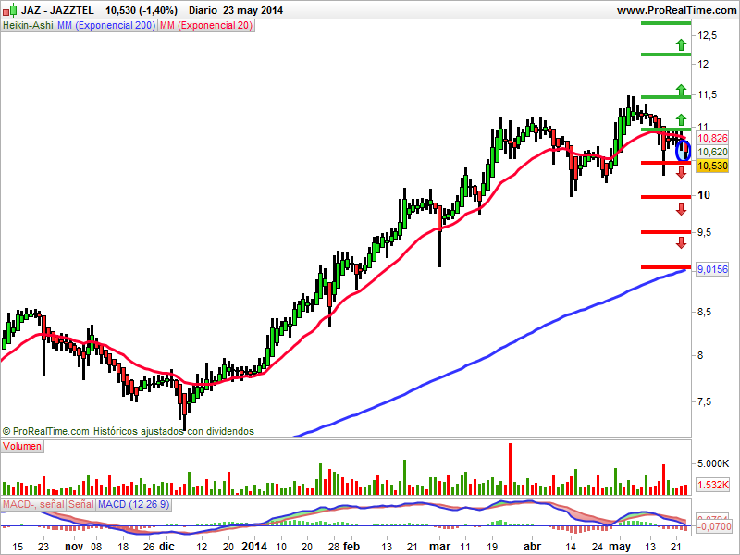Click the 11,5 price axis label
Screen dimensions: 740x555
click(708, 95)
